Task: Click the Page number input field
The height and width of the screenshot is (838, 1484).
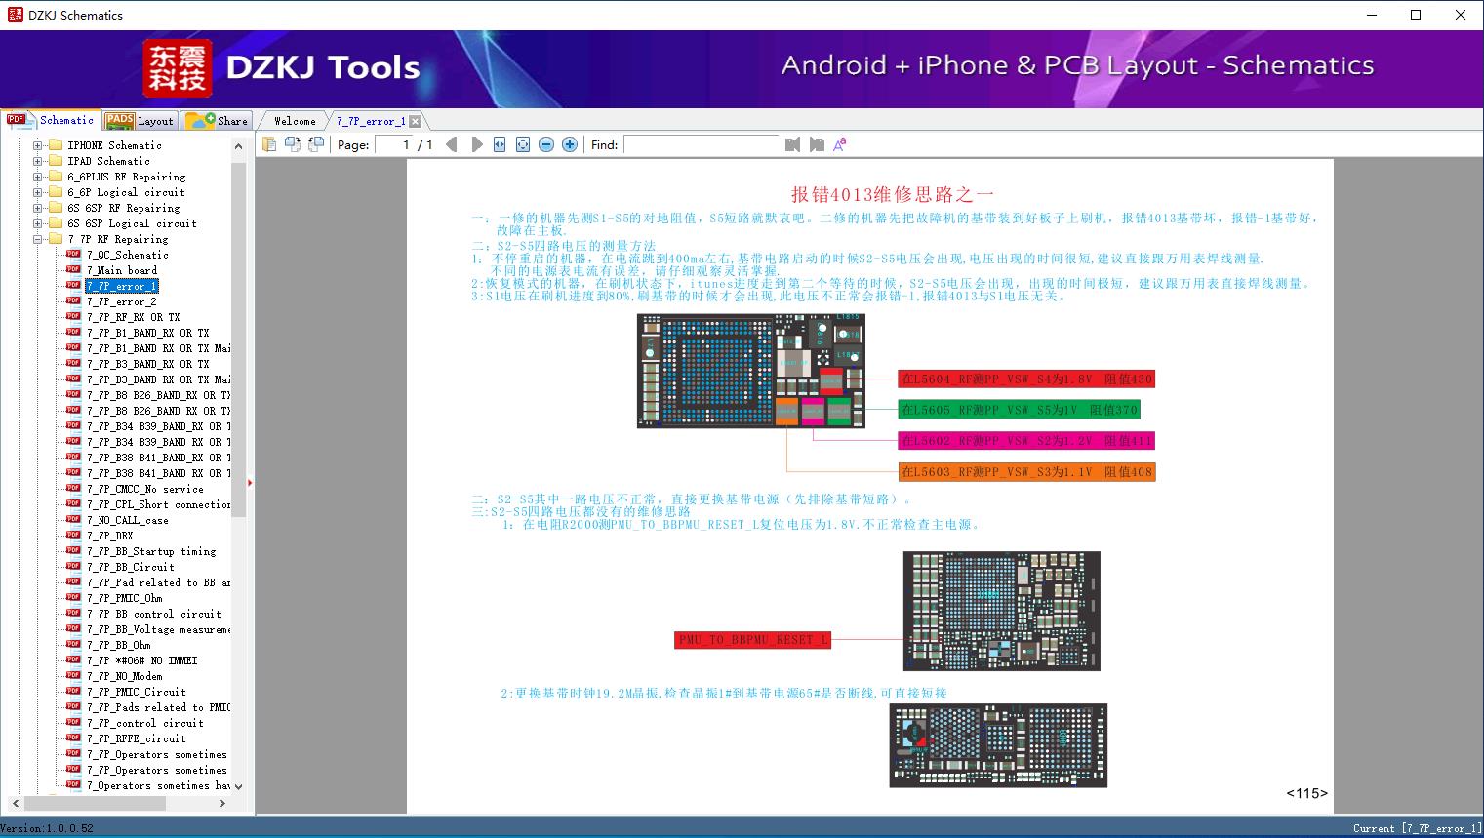Action: 392,144
